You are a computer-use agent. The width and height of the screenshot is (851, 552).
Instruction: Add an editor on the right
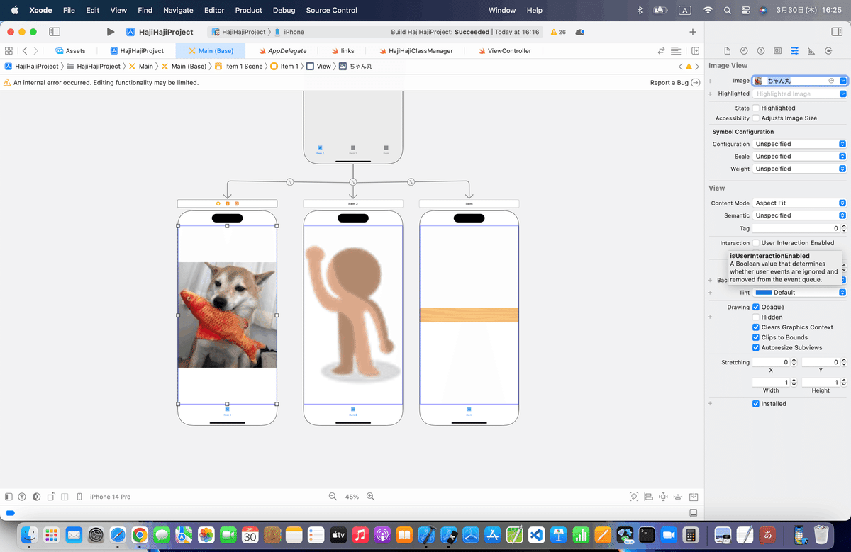[695, 51]
